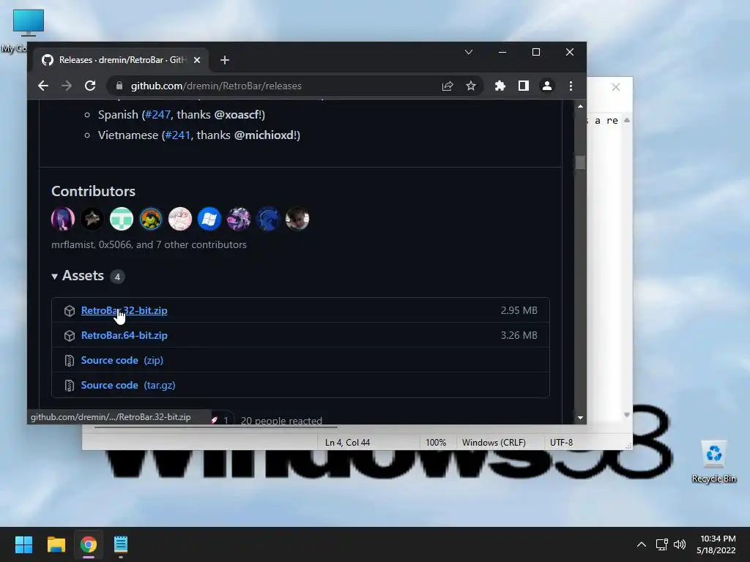Open the Windows Start menu
750x562 pixels.
pyautogui.click(x=24, y=544)
